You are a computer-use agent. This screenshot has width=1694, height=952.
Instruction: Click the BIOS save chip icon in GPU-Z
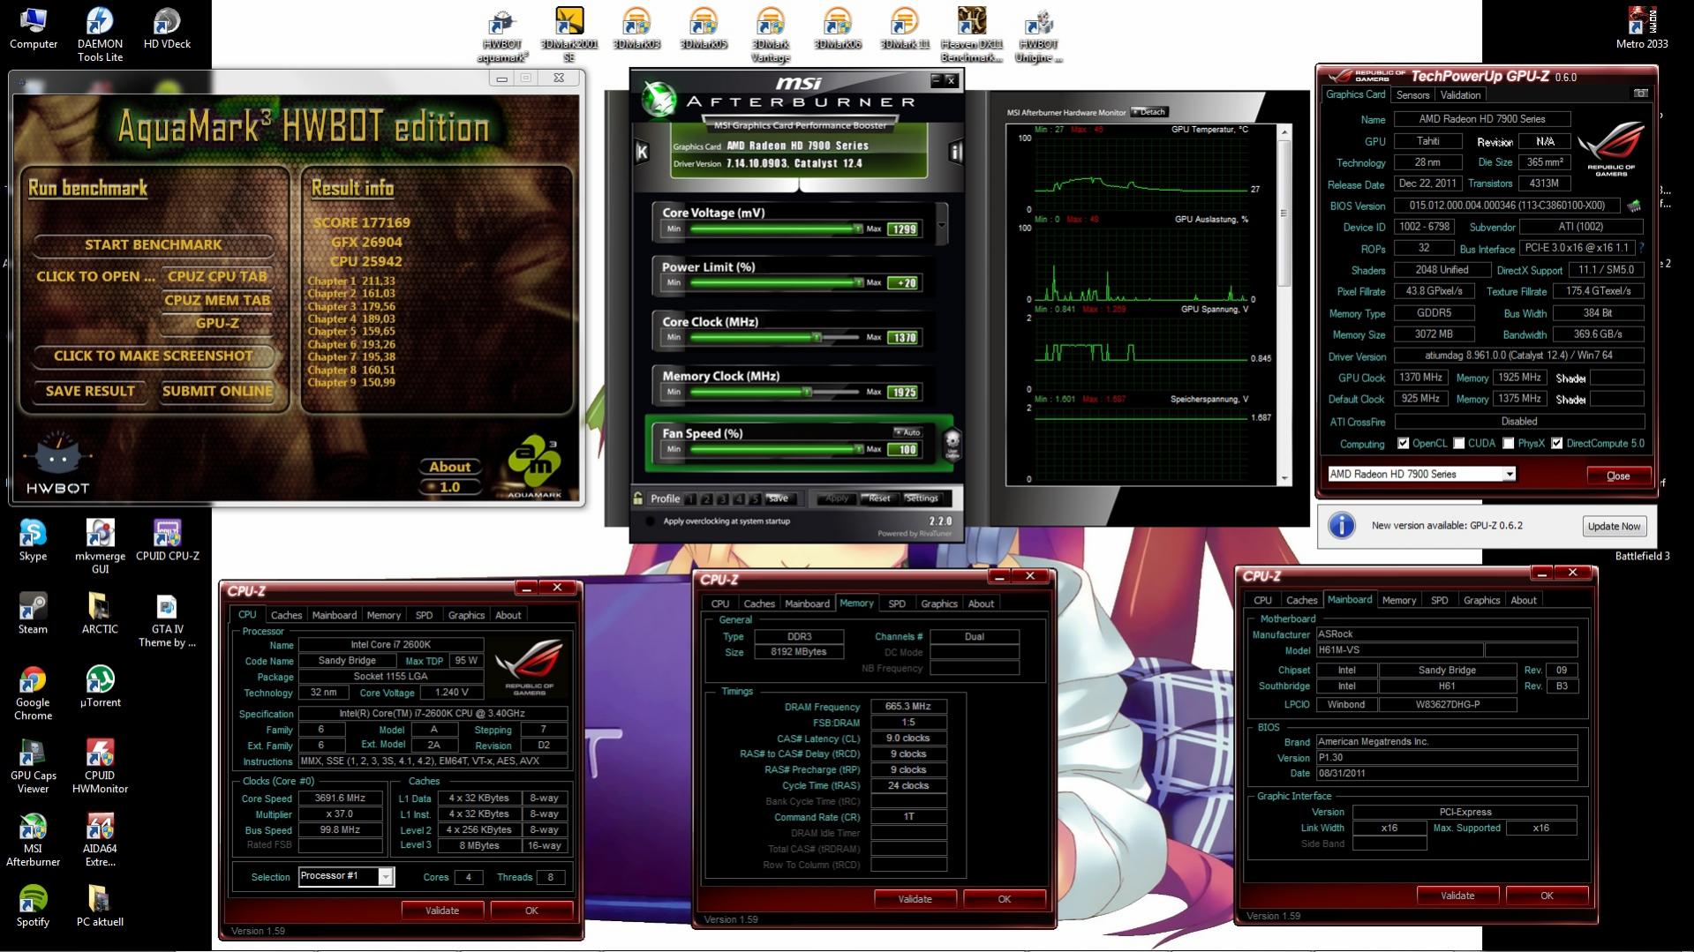[x=1634, y=206]
